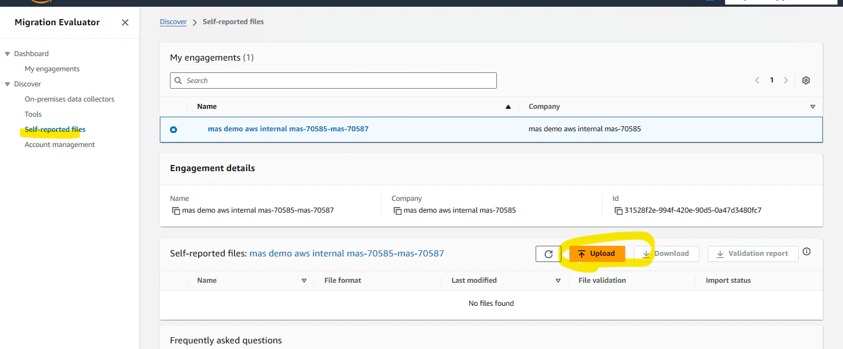Select Self-reported files in sidebar
The image size is (843, 349).
(55, 130)
